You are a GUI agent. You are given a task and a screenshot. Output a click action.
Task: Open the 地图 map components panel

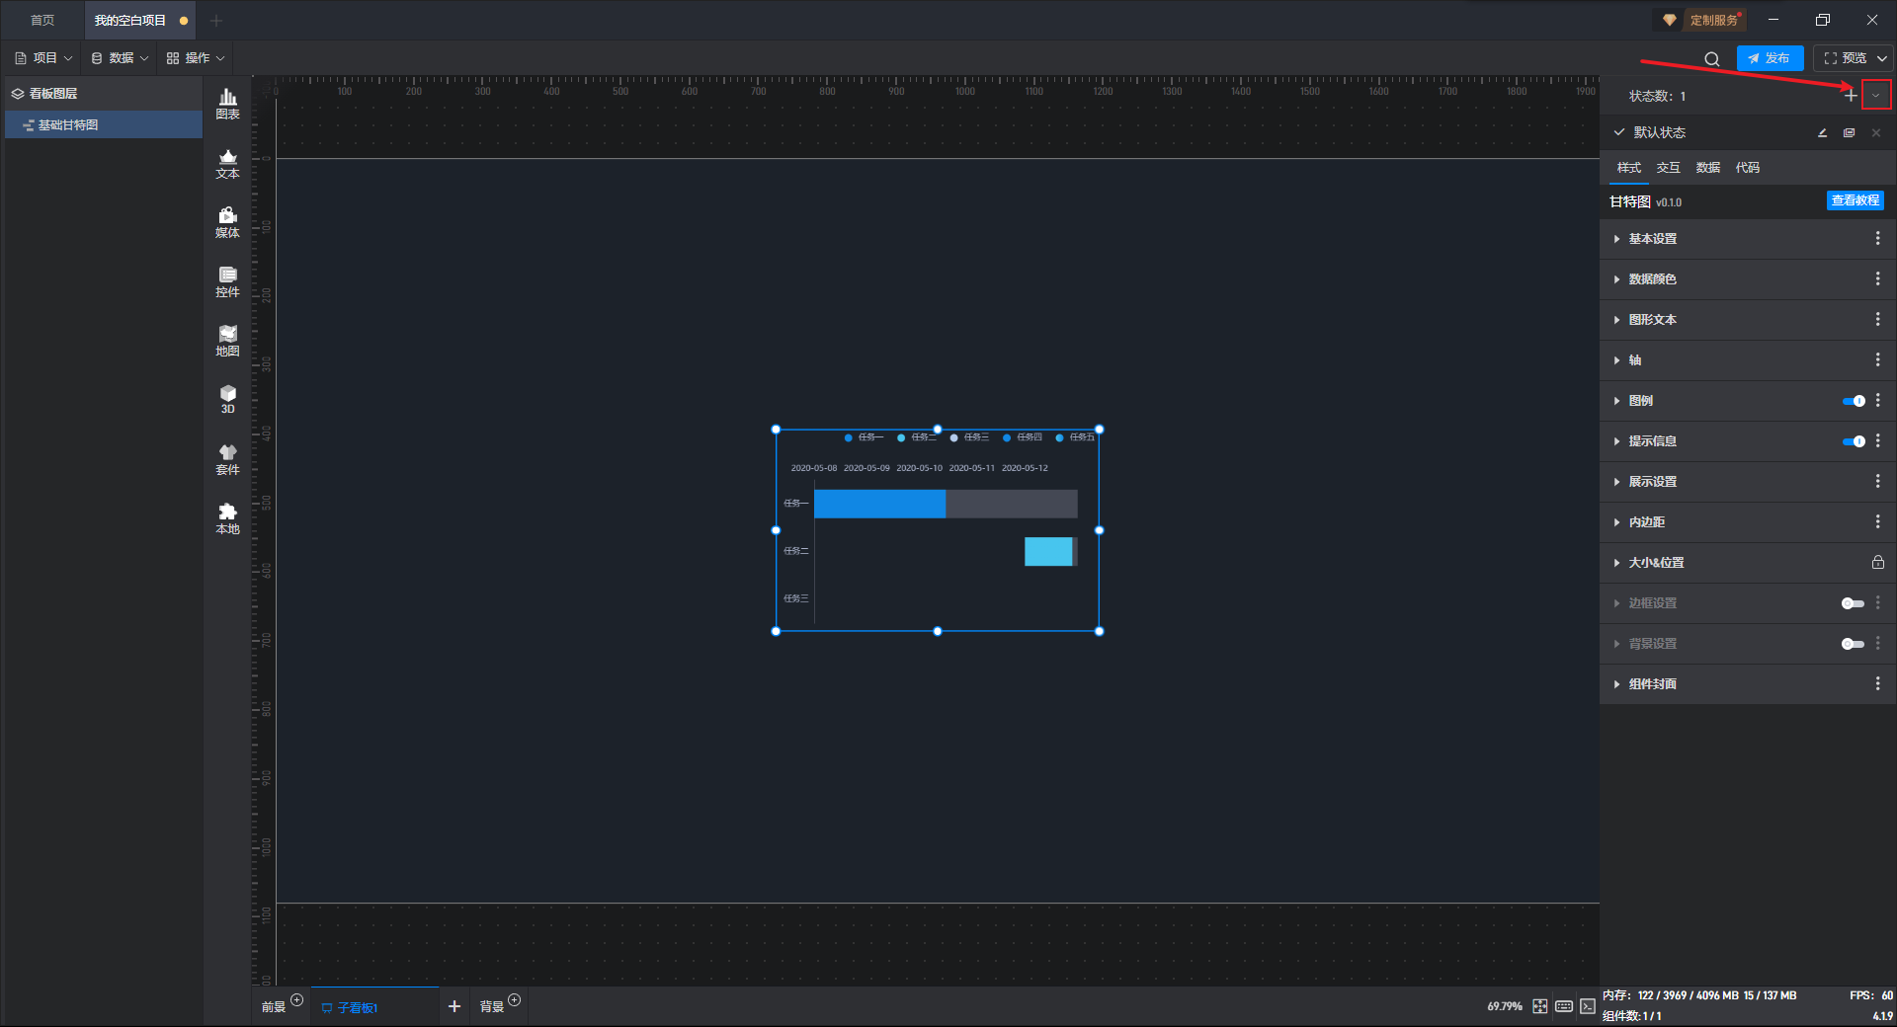[227, 341]
